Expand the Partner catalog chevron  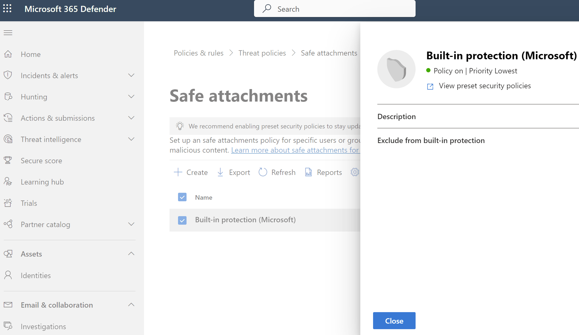point(131,224)
